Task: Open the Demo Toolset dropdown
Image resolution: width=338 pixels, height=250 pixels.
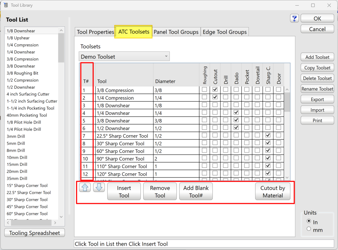Action: click(x=124, y=56)
